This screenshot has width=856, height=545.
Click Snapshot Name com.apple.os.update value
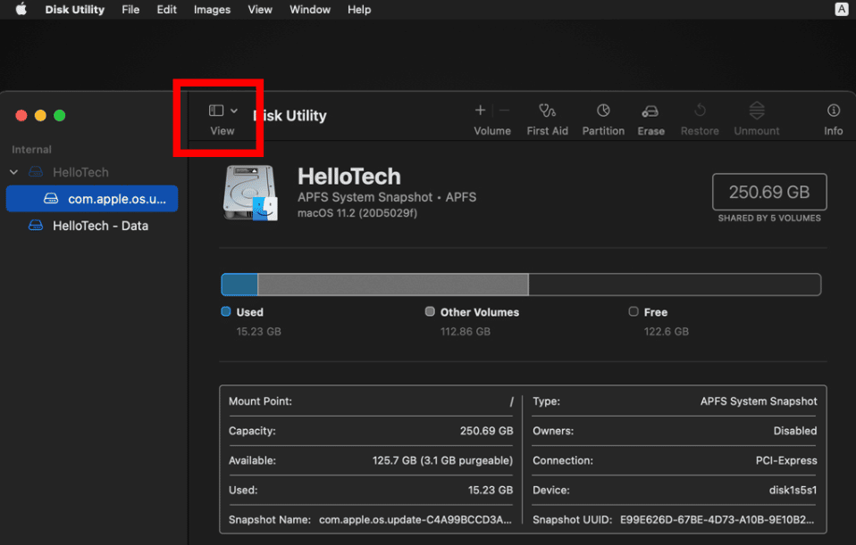coord(415,519)
